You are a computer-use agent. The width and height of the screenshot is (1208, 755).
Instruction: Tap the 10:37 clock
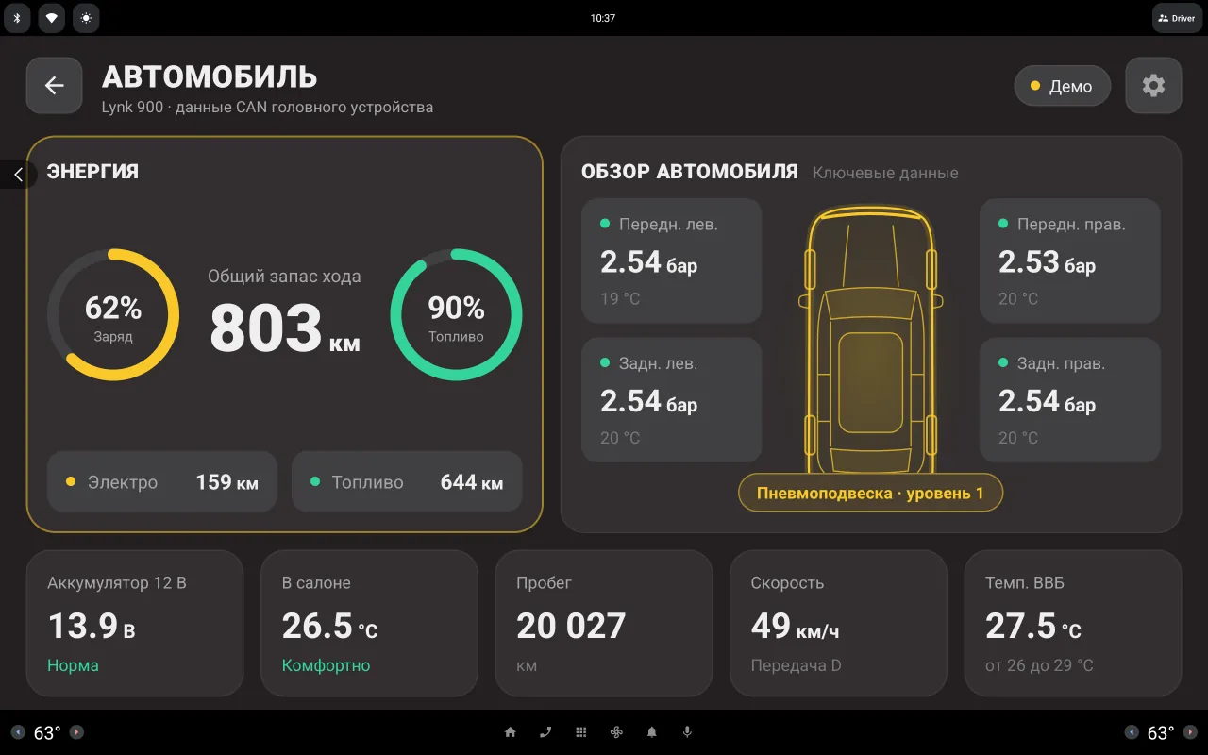tap(603, 18)
